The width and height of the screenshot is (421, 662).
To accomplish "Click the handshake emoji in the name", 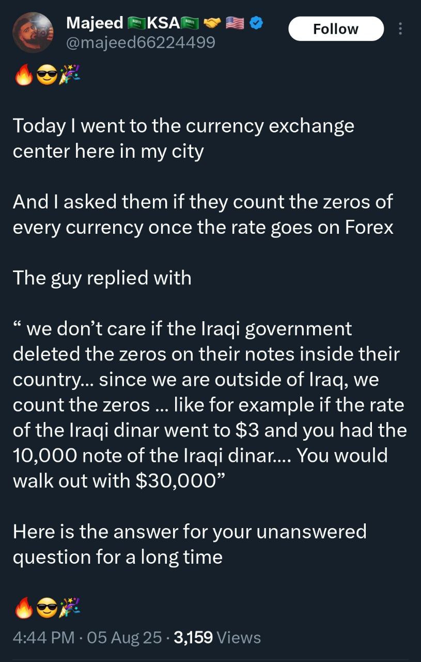I will [x=212, y=23].
